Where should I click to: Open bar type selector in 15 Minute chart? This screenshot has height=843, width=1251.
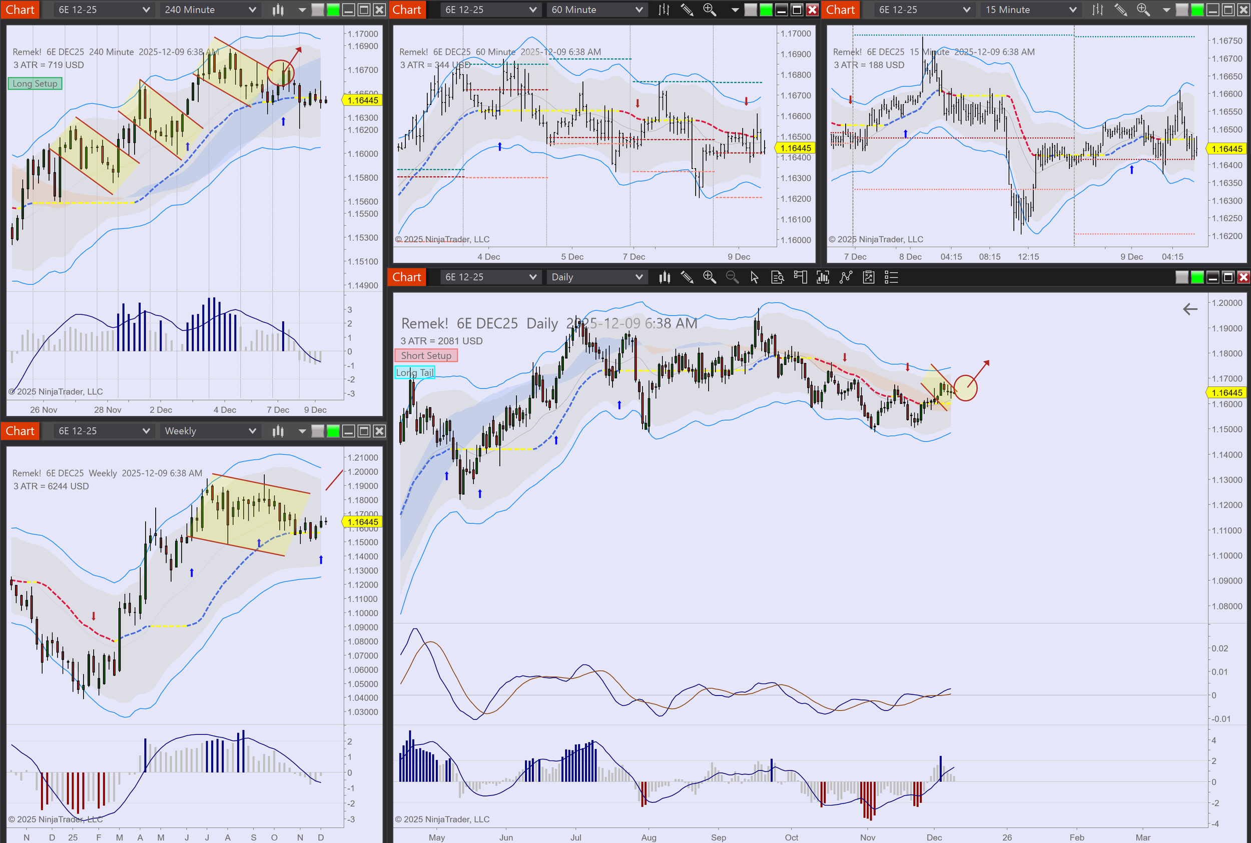click(x=1098, y=9)
